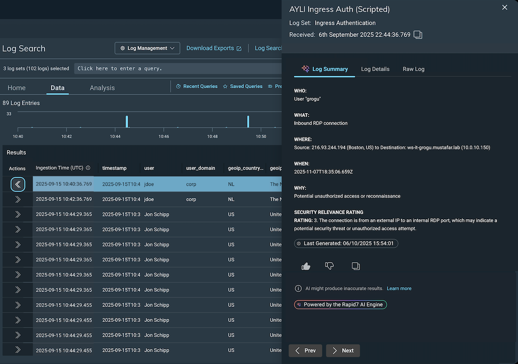Screen dimensions: 518x364
Task: Open the Log Management dropdown
Action: coord(147,48)
